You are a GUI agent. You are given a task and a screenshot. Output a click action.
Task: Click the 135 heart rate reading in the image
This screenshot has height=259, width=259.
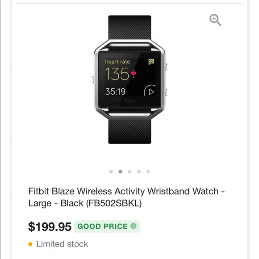pos(117,74)
